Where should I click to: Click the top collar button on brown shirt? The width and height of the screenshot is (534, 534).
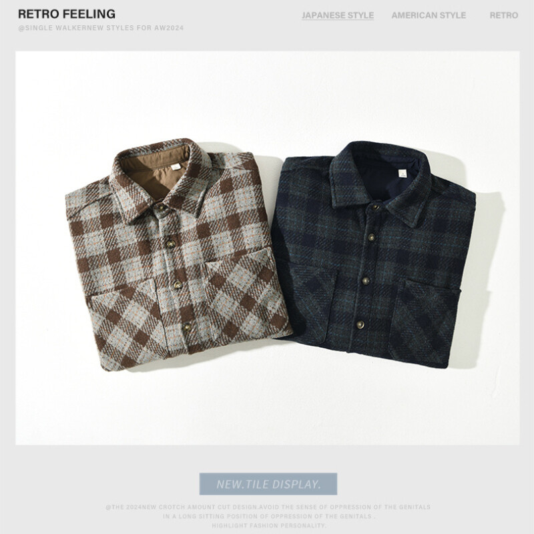[160, 208]
